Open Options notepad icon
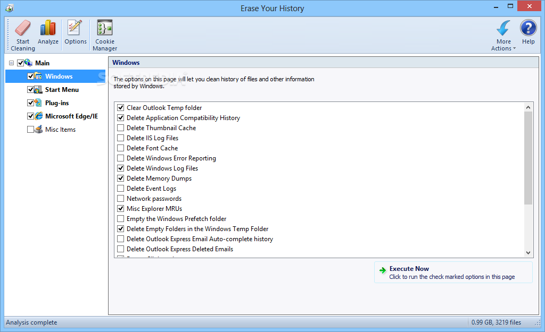Viewport: 545px width, 332px height. coord(75,28)
